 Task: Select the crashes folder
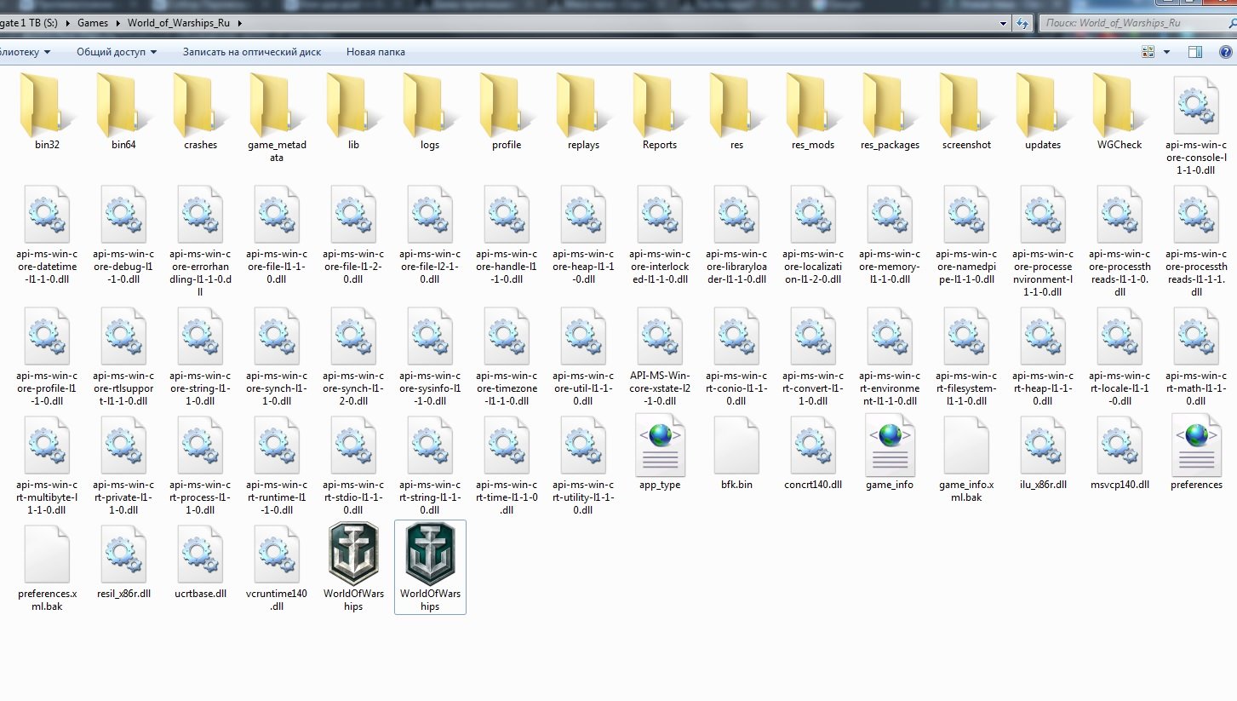pyautogui.click(x=201, y=113)
